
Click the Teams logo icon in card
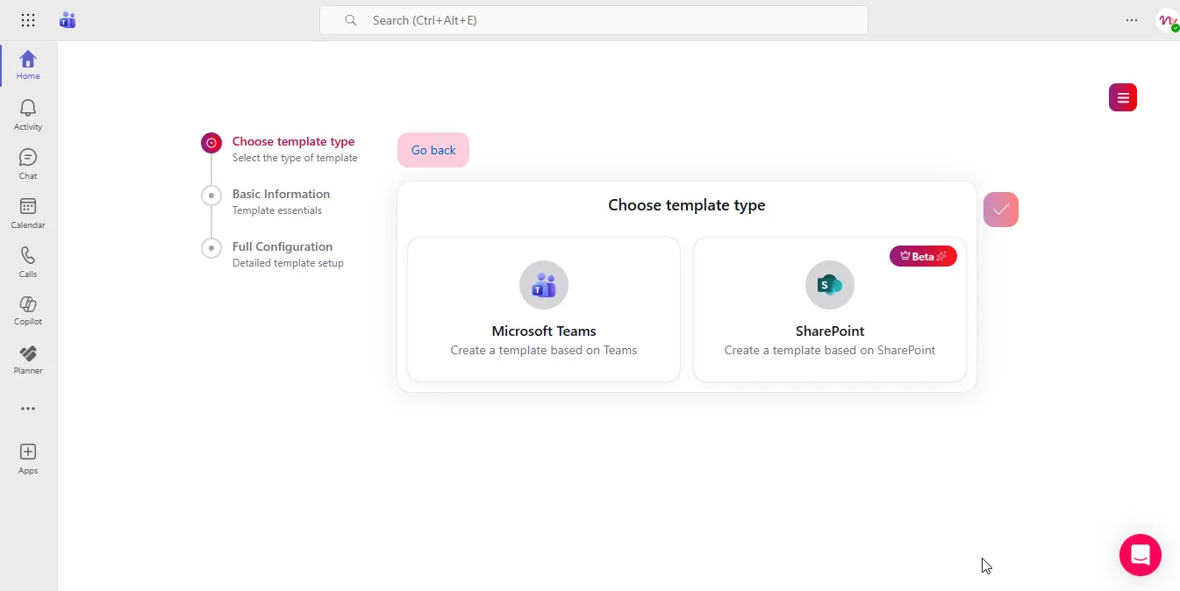click(544, 285)
